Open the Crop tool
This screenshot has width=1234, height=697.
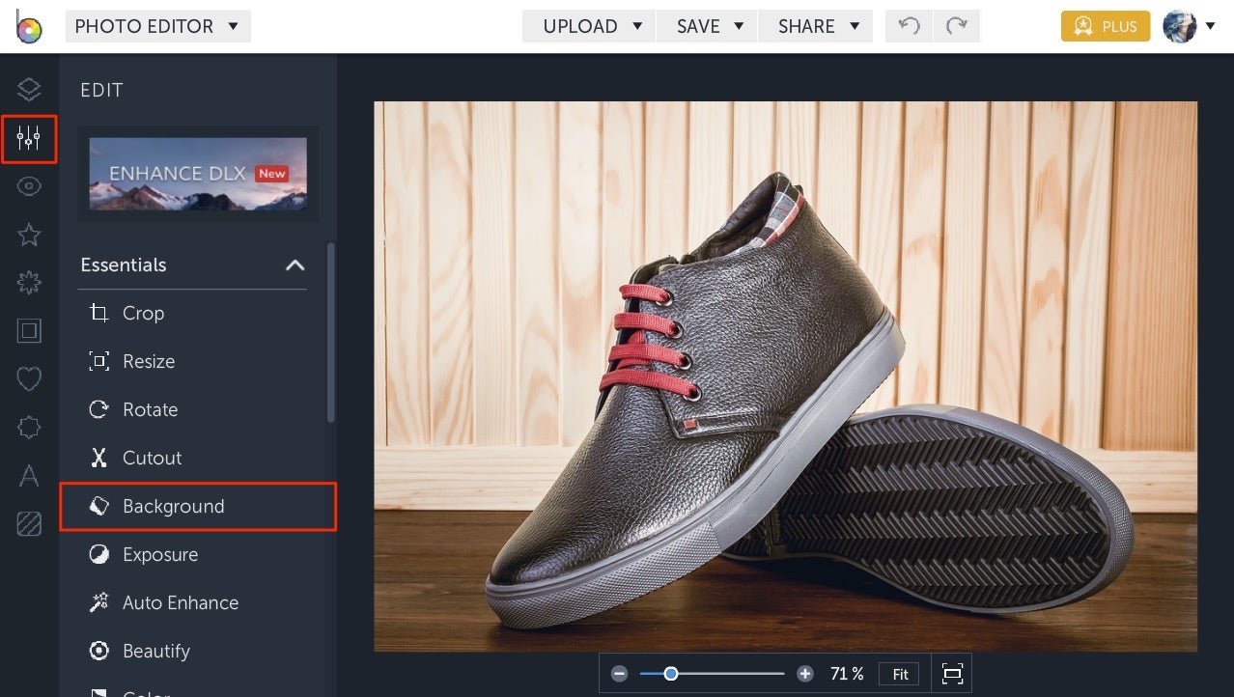[143, 313]
